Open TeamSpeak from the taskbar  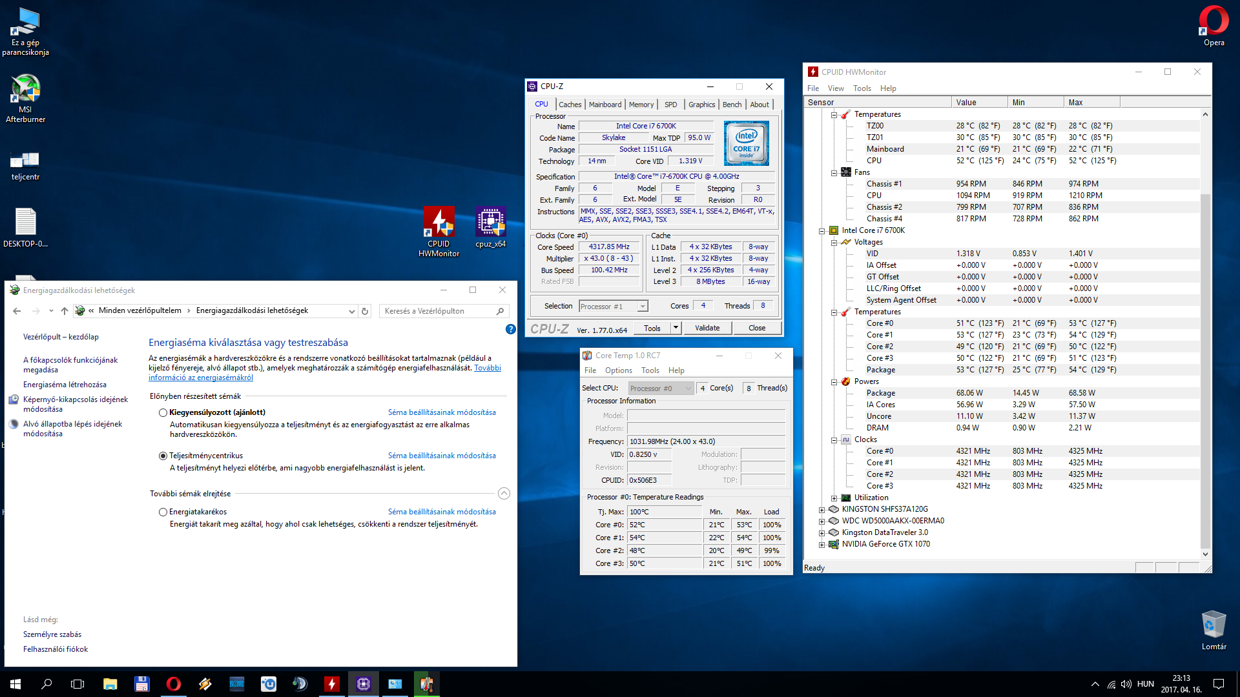click(300, 683)
